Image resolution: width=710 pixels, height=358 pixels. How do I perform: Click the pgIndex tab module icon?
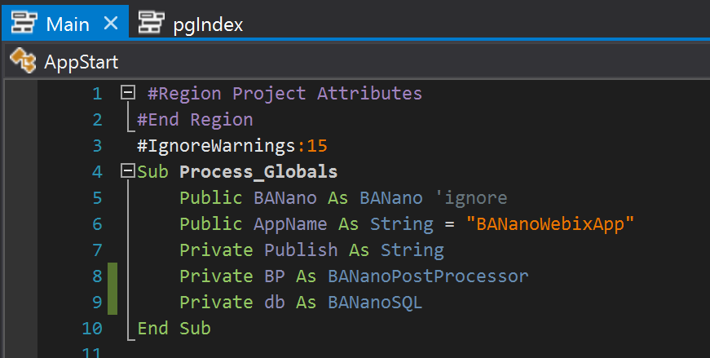tap(151, 24)
